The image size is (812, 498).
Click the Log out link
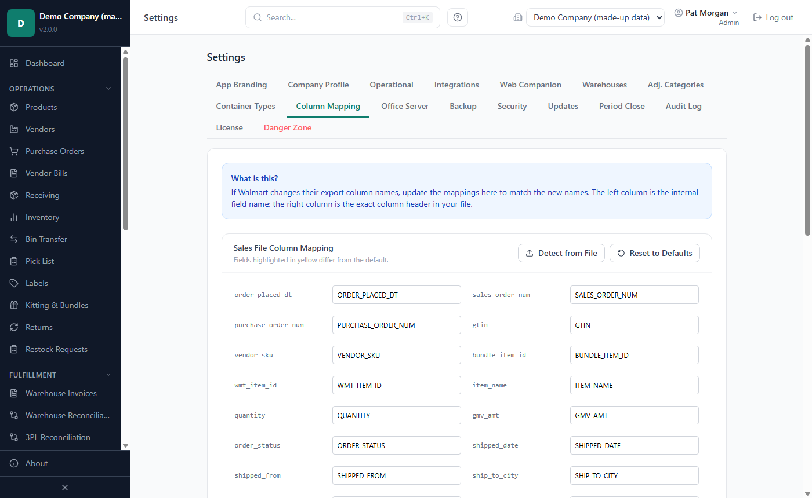click(x=773, y=17)
